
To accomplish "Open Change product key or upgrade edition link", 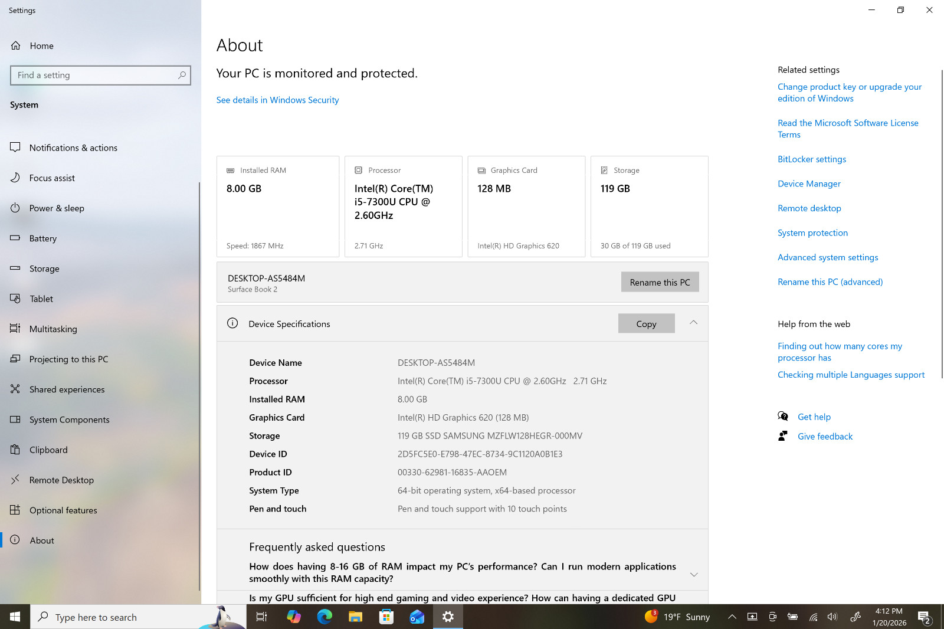I will click(x=850, y=93).
